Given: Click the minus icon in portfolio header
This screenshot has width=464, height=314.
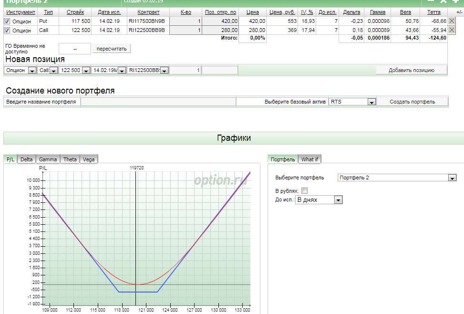Looking at the screenshot, I should click(x=431, y=1).
